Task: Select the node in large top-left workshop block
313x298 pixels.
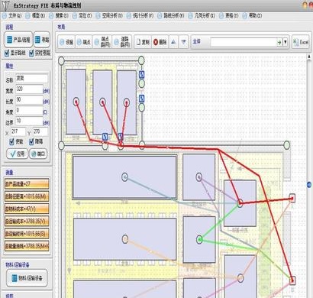Action: point(124,177)
